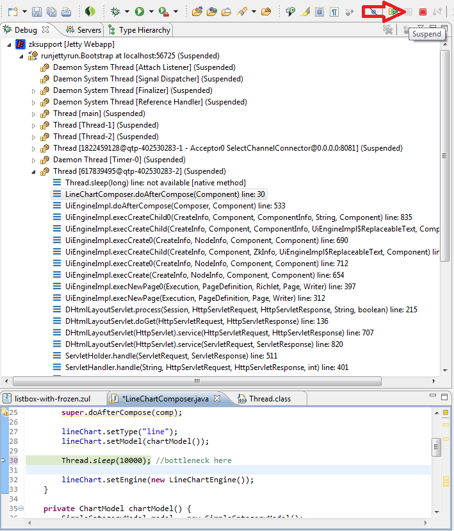Click the Search flashlight icon

[241, 12]
